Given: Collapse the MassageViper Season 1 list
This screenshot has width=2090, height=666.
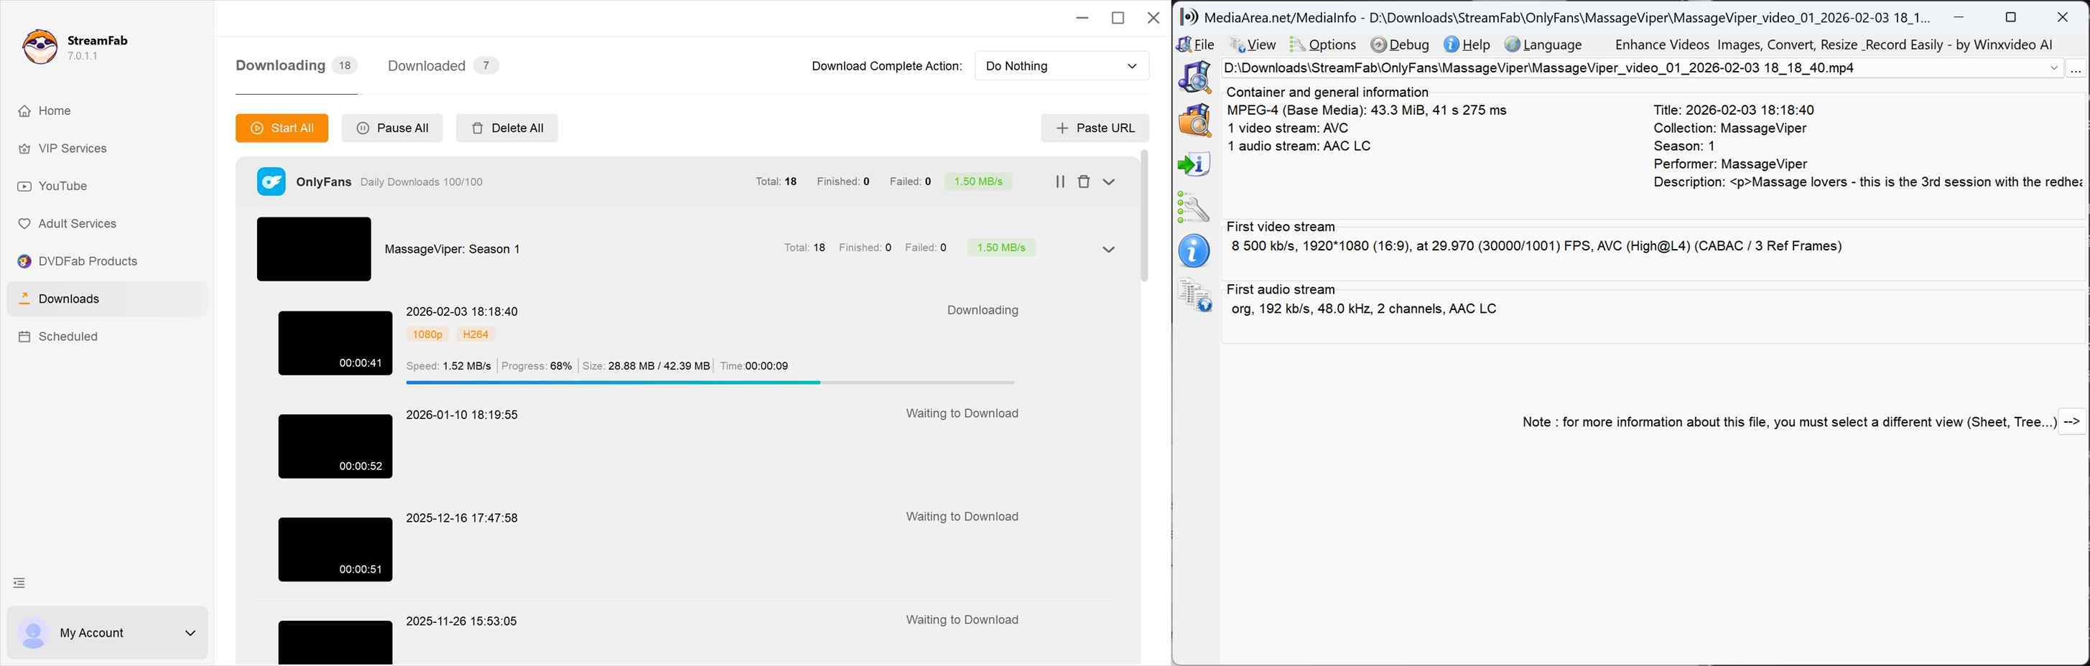Looking at the screenshot, I should [1108, 249].
